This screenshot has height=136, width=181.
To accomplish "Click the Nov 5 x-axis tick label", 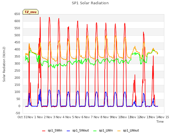I will [70, 117].
